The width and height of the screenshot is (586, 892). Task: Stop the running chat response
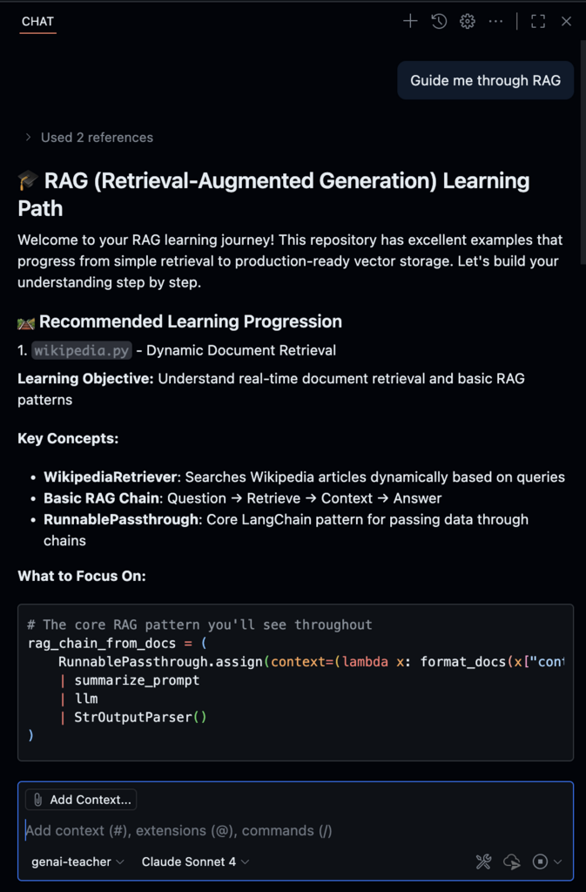pos(540,862)
